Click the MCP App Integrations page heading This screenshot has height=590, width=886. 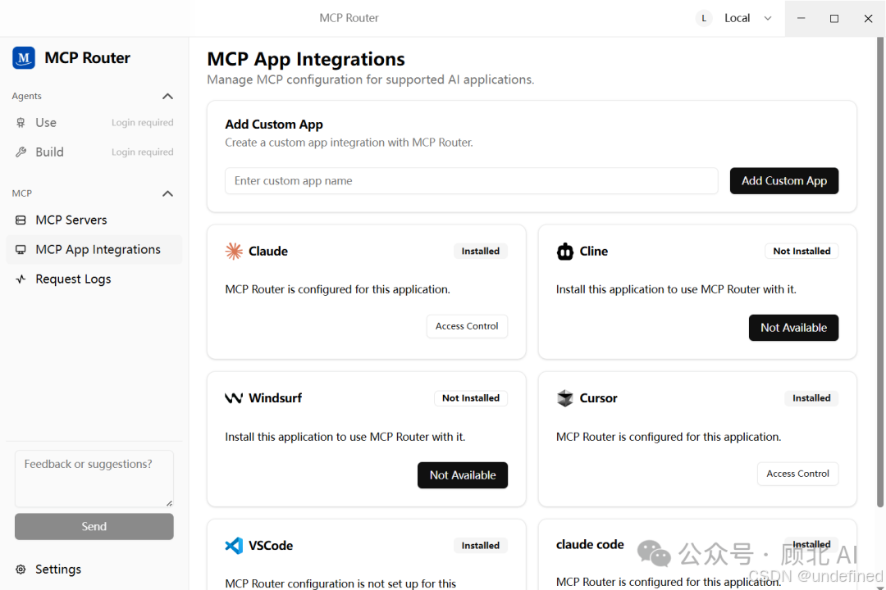pos(306,59)
